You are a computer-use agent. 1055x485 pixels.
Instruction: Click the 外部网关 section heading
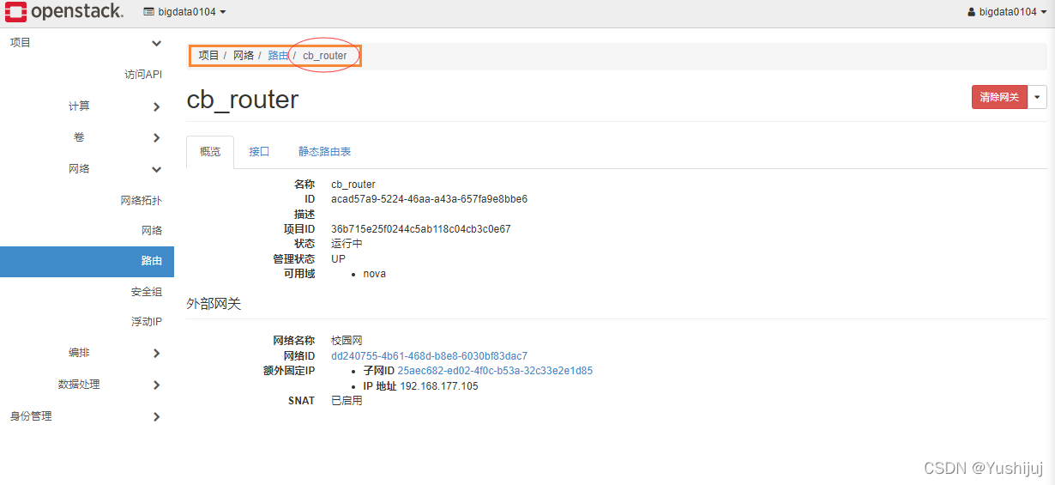[214, 303]
